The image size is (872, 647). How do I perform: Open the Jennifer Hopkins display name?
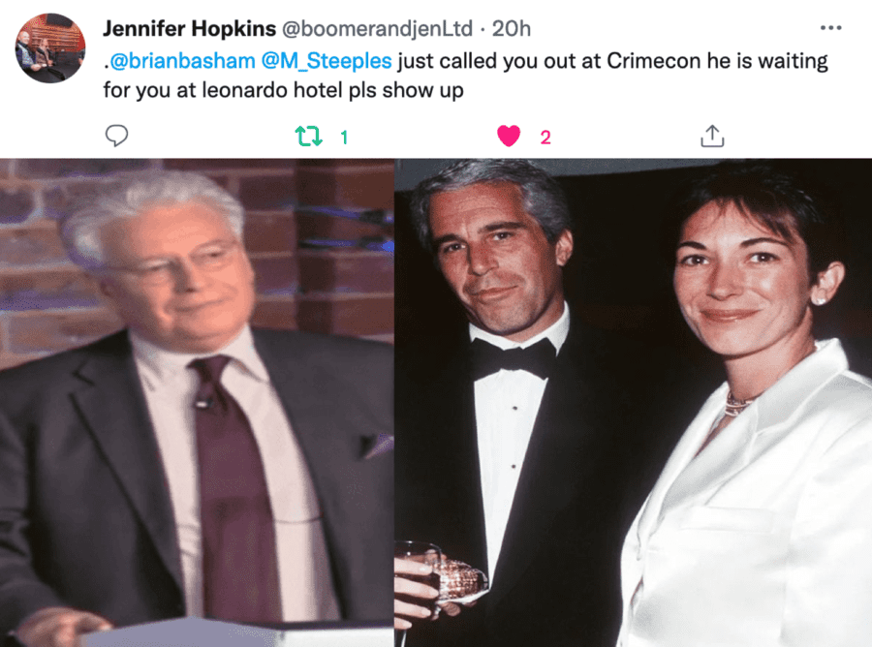pos(189,28)
